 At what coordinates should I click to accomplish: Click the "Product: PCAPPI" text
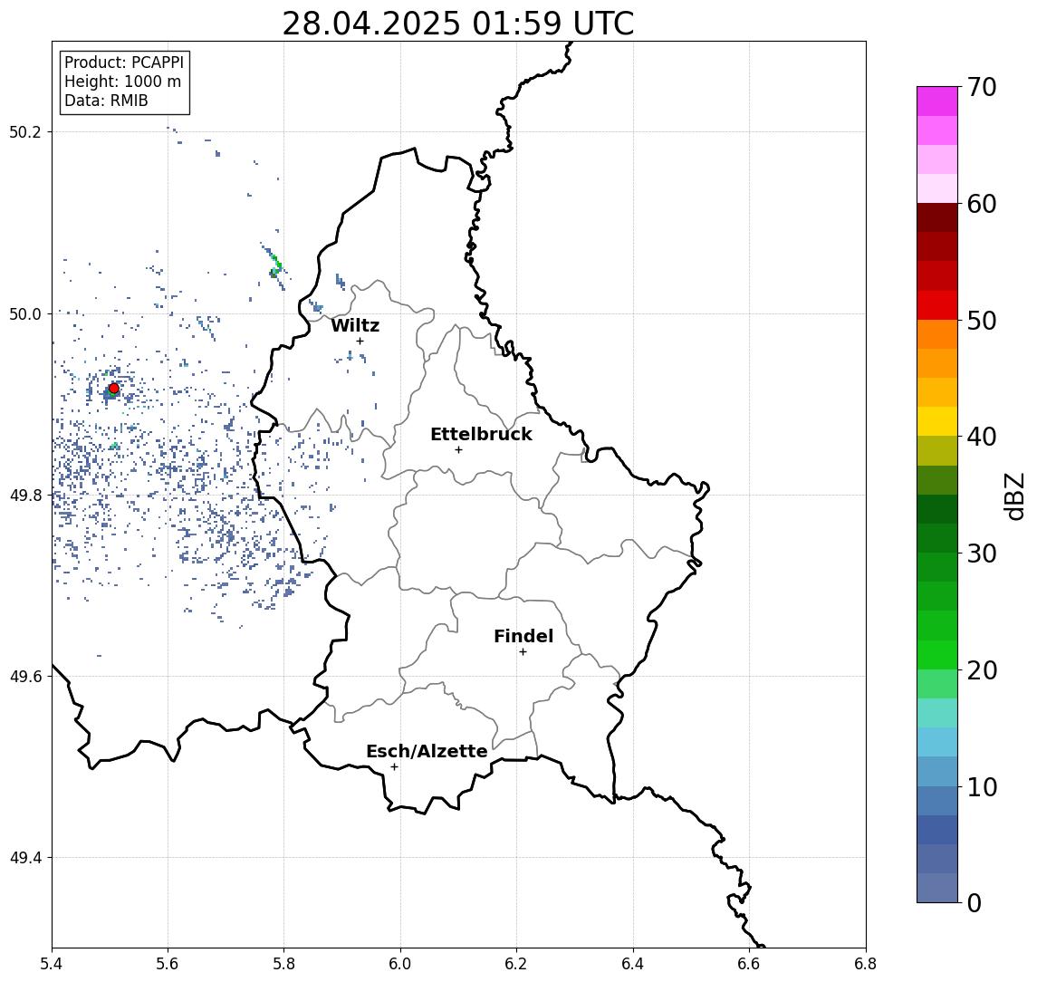point(124,63)
